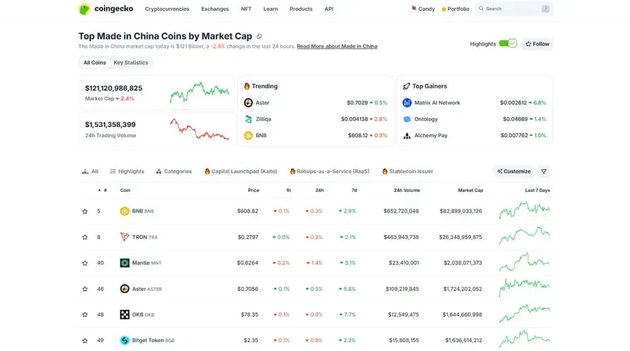
Task: Toggle the Highlights switch off
Action: point(508,43)
